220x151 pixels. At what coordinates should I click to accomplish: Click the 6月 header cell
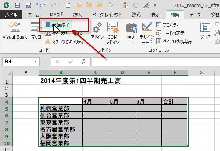pyautogui.click(x=149, y=101)
